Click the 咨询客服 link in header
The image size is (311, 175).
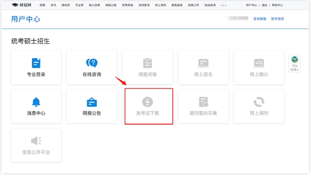click(260, 19)
